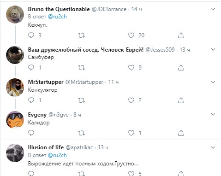
Task: Open the MrStartupper profile name link
Action: [46, 82]
